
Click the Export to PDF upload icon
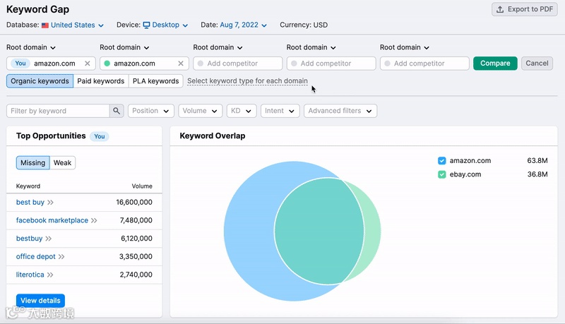500,9
